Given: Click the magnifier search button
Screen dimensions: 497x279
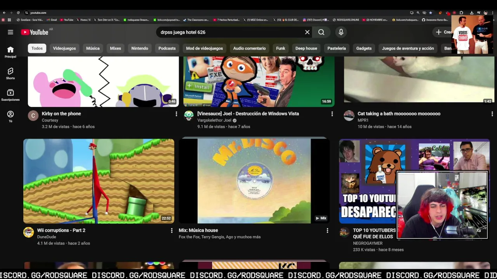Looking at the screenshot, I should point(321,32).
